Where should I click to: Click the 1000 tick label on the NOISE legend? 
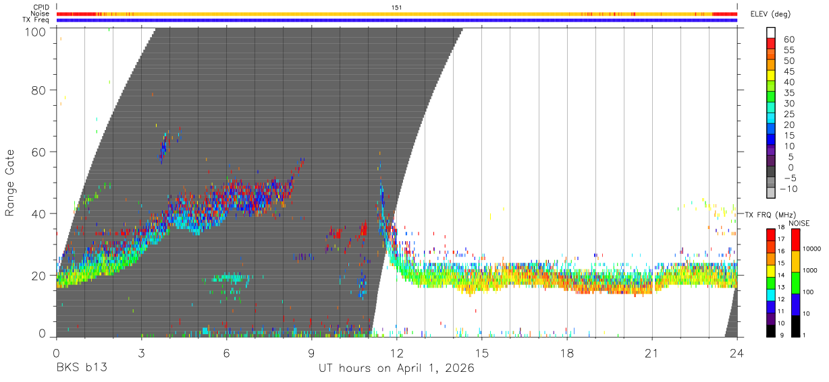811,272
